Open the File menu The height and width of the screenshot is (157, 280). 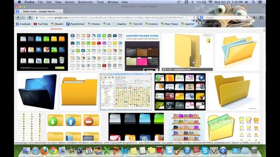(40, 2)
